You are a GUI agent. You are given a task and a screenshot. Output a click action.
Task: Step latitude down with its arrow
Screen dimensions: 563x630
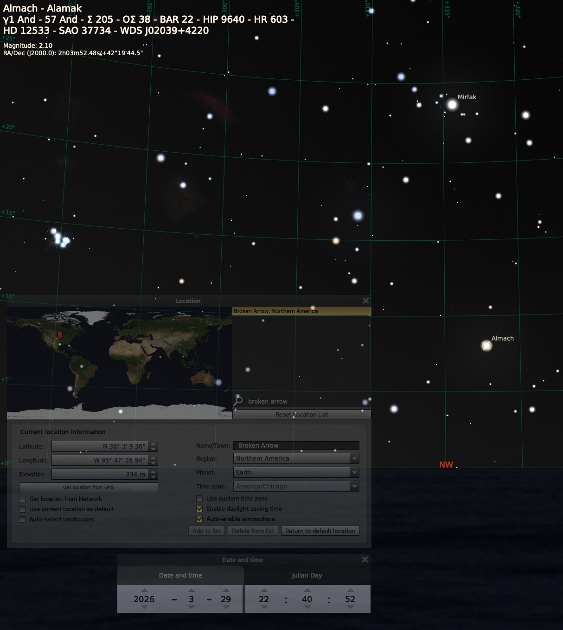click(x=154, y=449)
